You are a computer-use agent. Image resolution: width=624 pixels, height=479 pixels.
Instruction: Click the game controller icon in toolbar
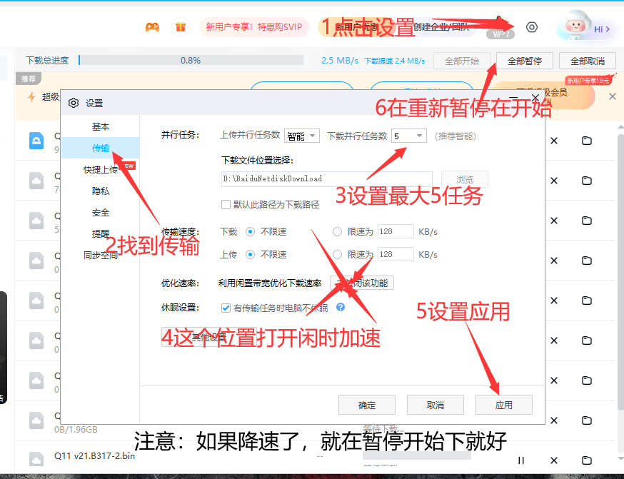pos(151,26)
